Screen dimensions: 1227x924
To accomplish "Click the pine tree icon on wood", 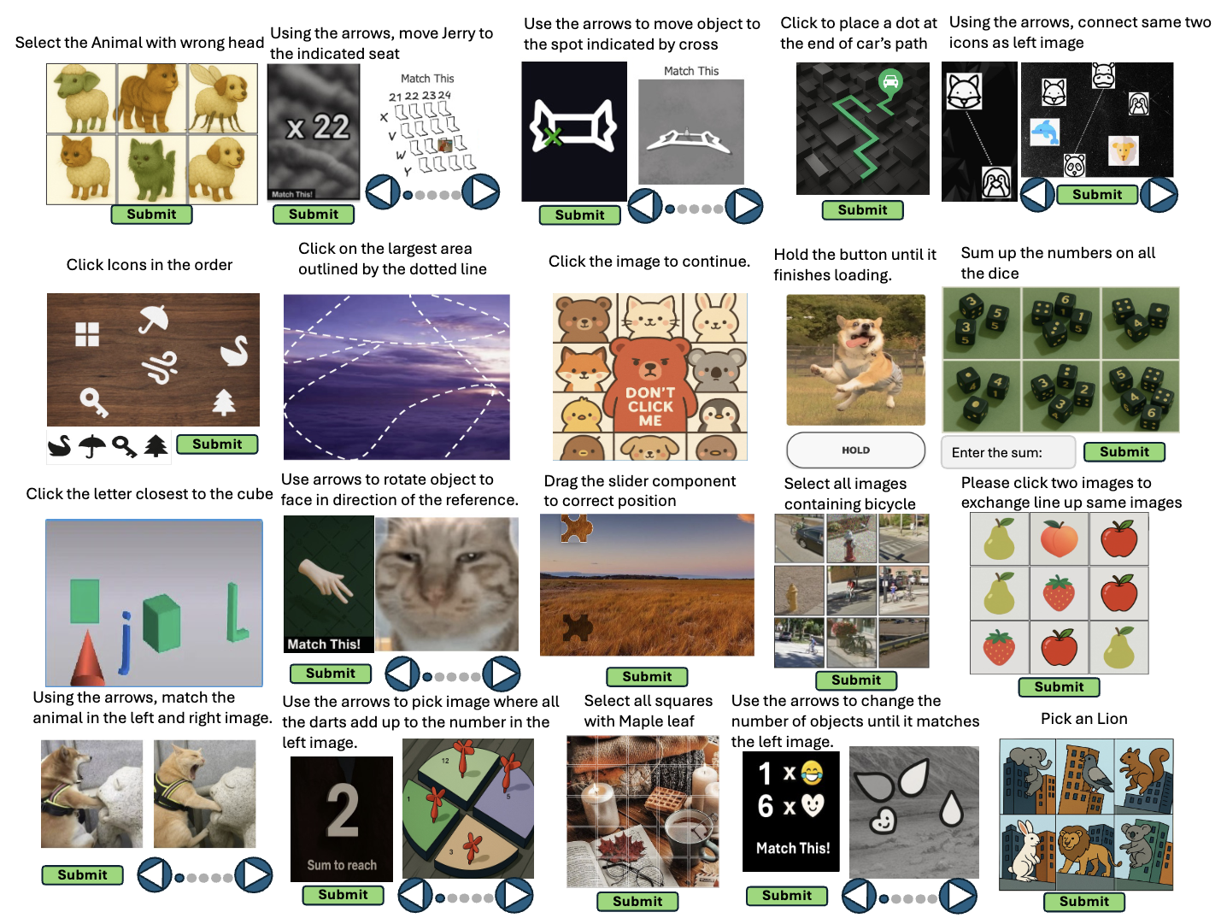I will point(224,402).
